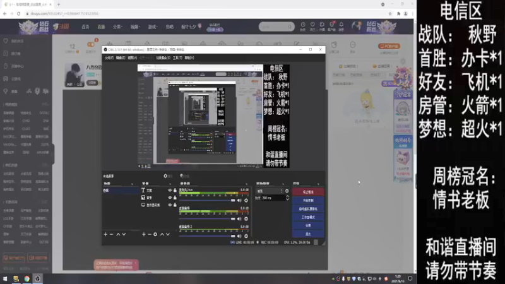
Task: Click the red 停止推流 stop streaming button
Action: pos(308,192)
